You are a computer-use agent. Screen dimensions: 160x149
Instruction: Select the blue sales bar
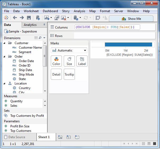129,45
